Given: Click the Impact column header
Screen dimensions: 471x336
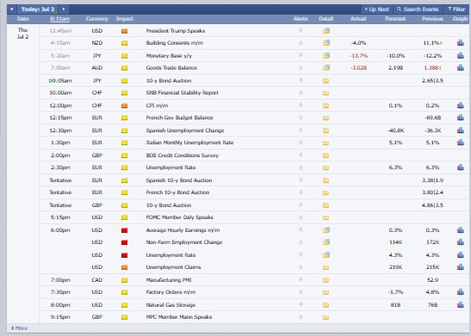Looking at the screenshot, I should 124,19.
